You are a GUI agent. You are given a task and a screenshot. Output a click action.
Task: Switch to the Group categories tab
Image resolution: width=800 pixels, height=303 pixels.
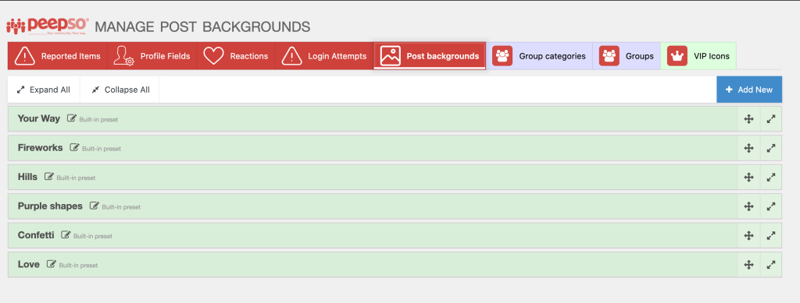pos(539,56)
